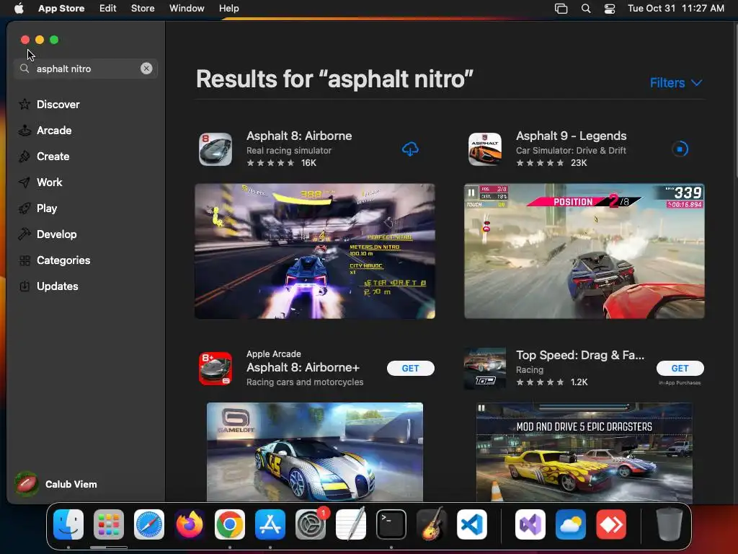Open Asphalt 8: Airborne app icon
738x554 pixels.
(215, 149)
